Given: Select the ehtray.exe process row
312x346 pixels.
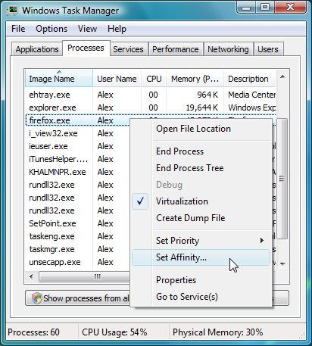Looking at the screenshot, I should pos(151,95).
